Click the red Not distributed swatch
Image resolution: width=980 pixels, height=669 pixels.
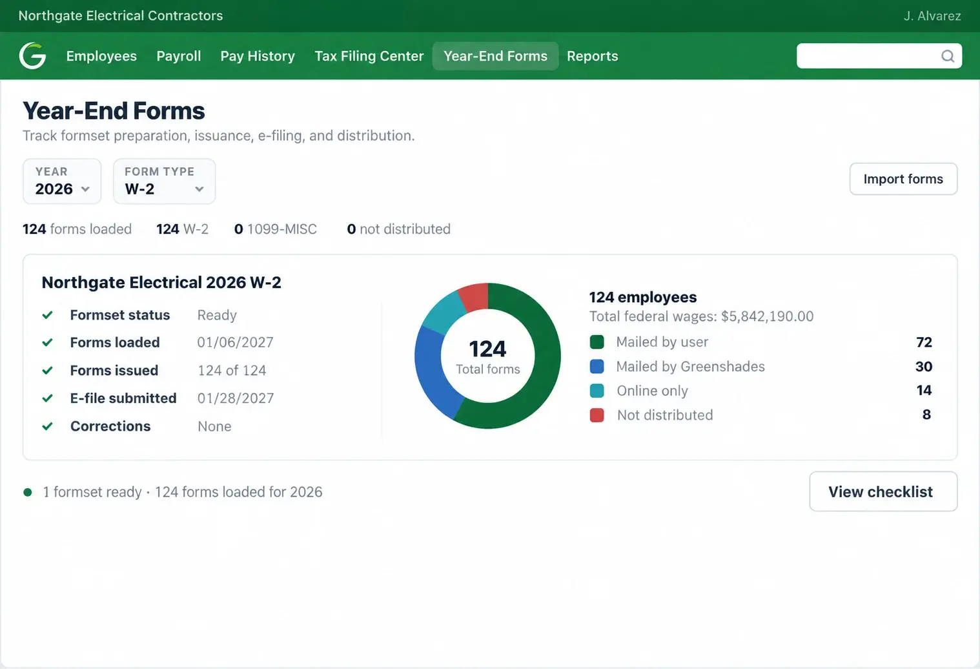[597, 415]
